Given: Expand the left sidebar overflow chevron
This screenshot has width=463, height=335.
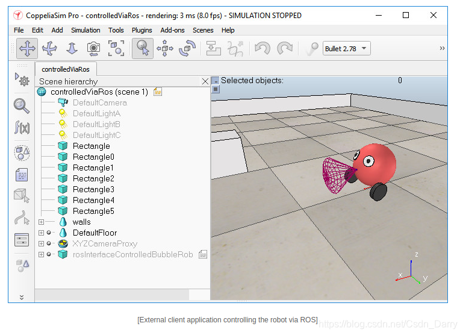Looking at the screenshot, I should pos(22,297).
